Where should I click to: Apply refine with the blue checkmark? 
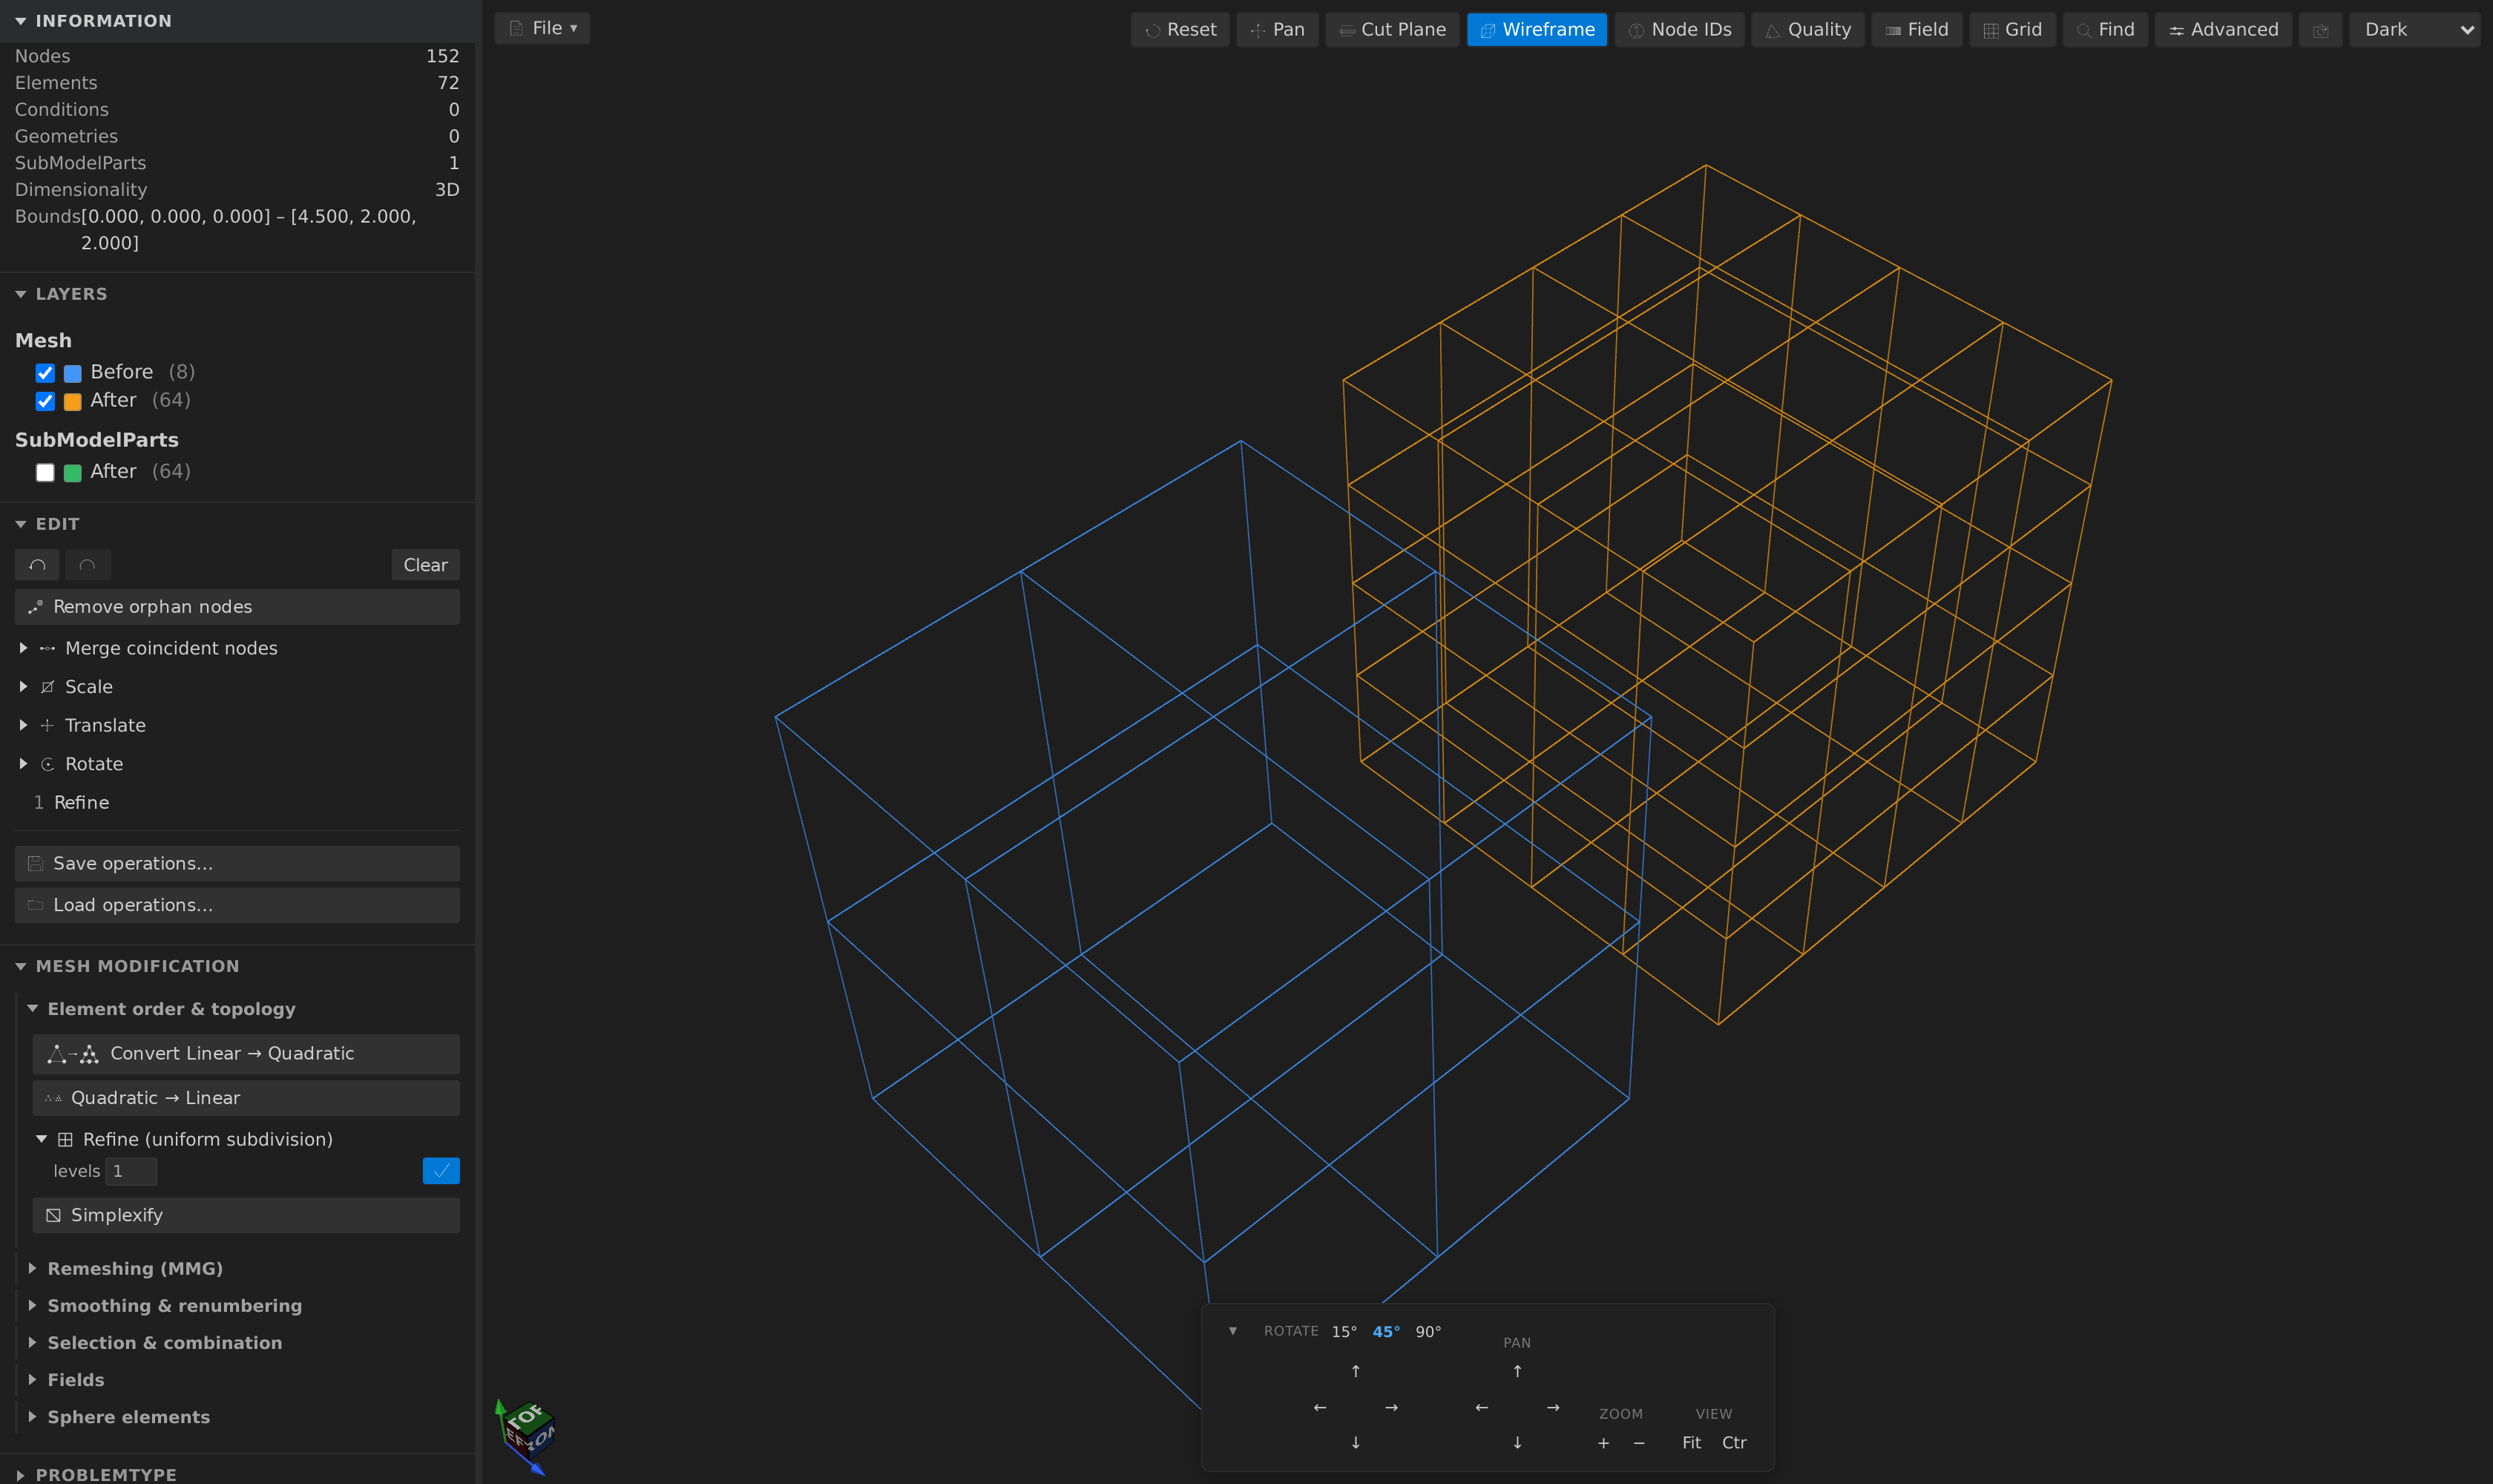(441, 1171)
